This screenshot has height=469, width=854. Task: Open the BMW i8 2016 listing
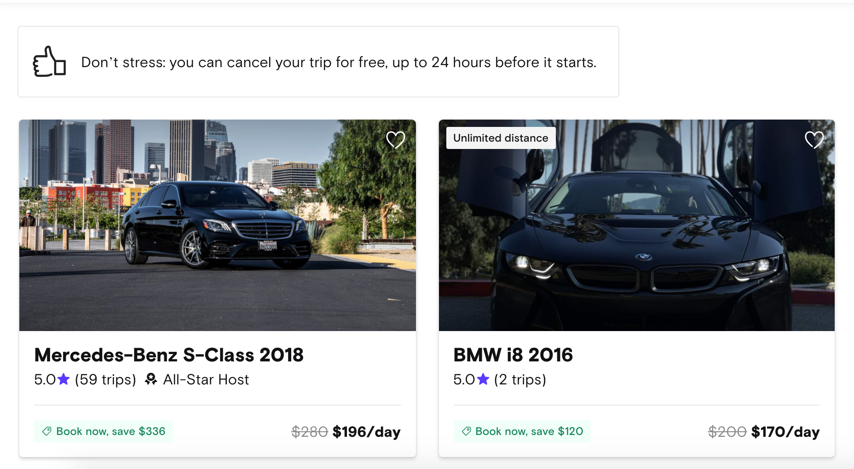513,355
